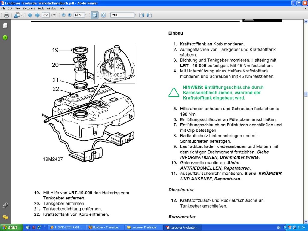Click the page number input field

(46, 15)
